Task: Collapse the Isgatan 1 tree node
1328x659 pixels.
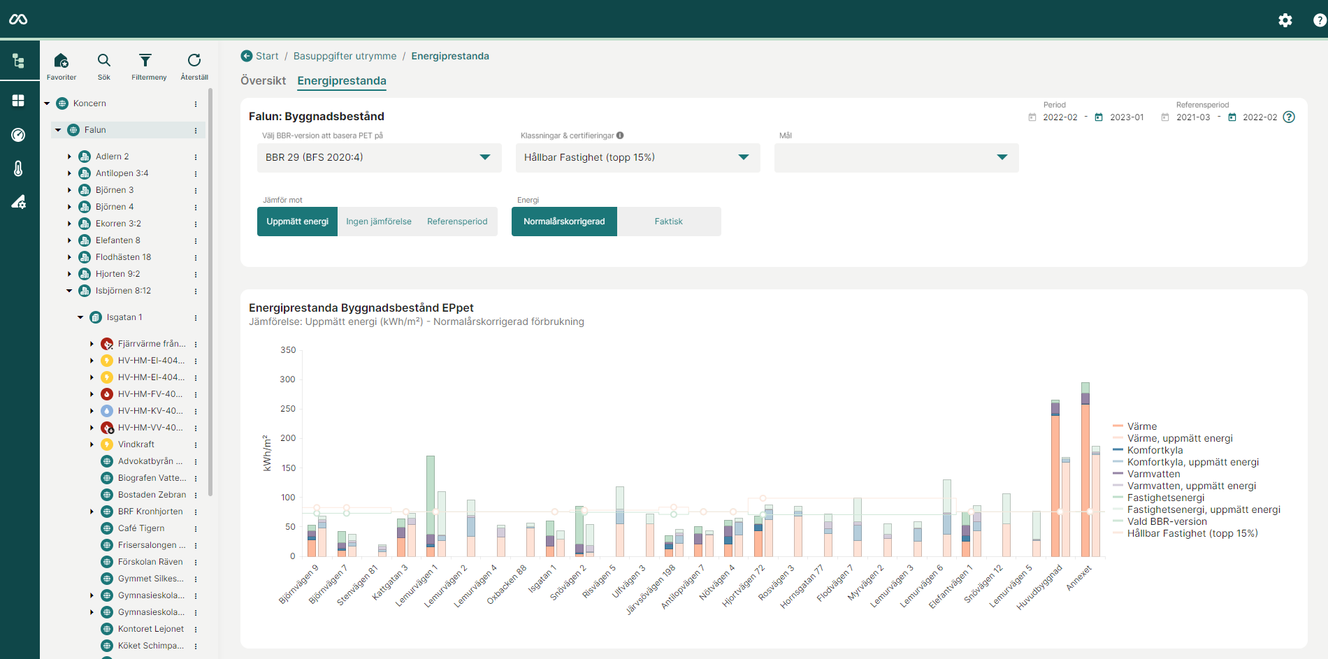Action: pyautogui.click(x=80, y=317)
